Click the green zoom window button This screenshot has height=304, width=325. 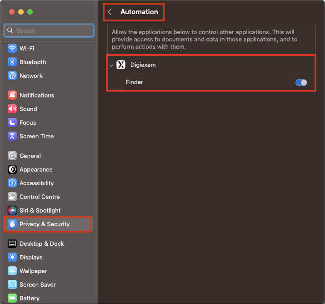click(x=30, y=12)
